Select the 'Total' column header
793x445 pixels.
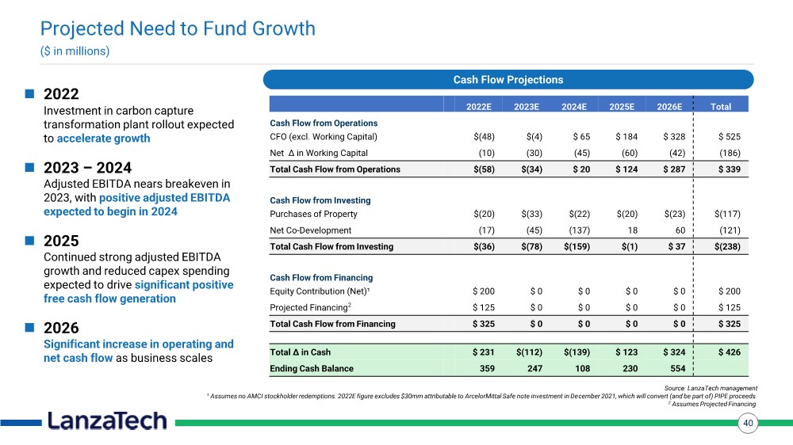[x=721, y=107]
